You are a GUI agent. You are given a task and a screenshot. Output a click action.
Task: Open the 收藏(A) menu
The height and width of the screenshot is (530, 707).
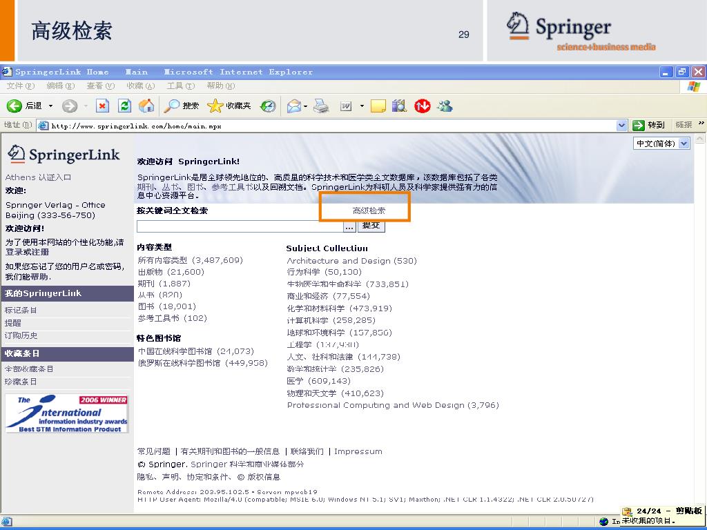click(141, 86)
